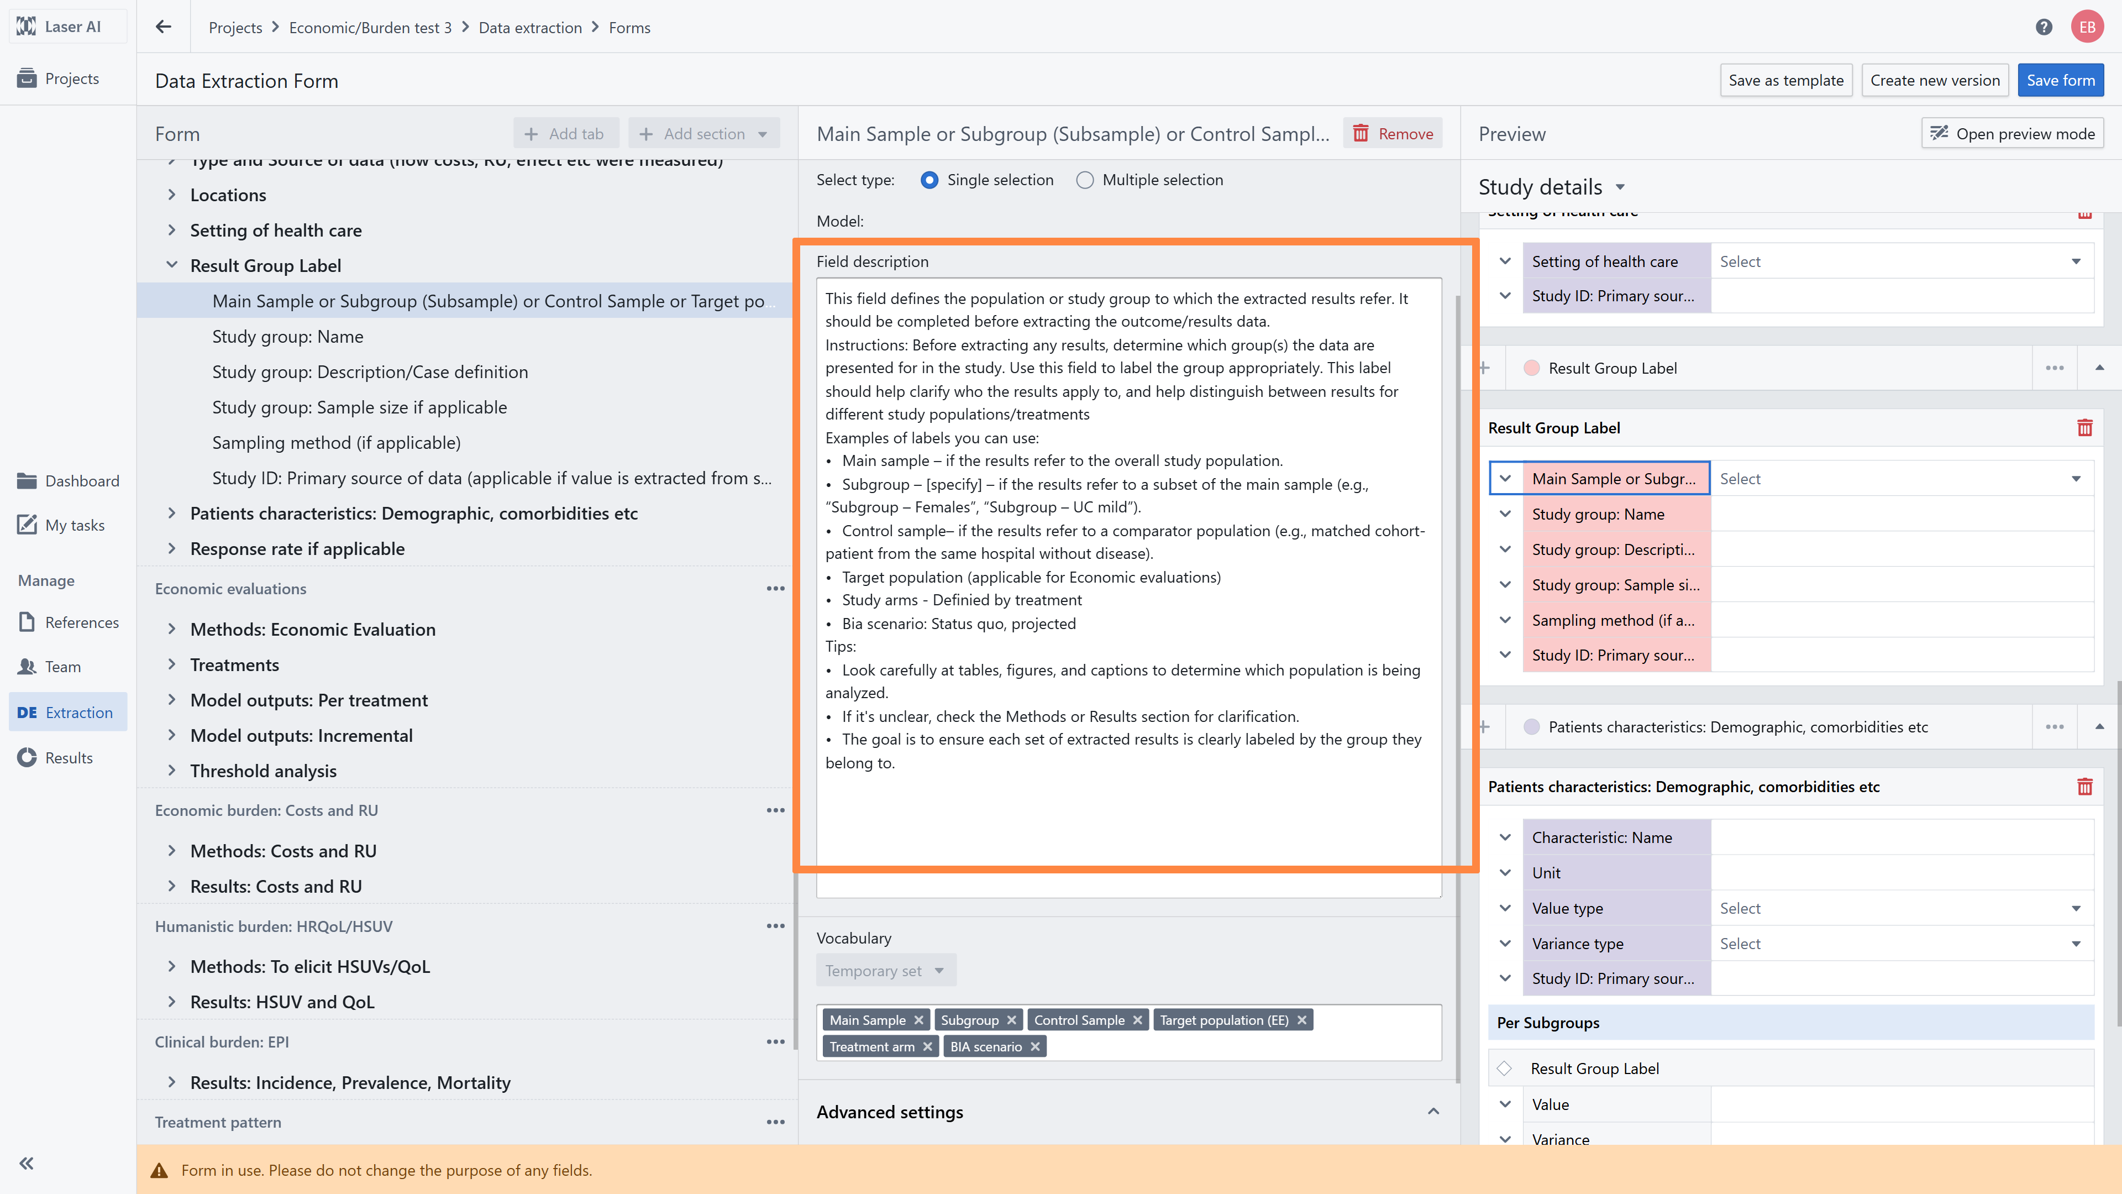
Task: Open the EB user avatar menu
Action: click(x=2087, y=27)
